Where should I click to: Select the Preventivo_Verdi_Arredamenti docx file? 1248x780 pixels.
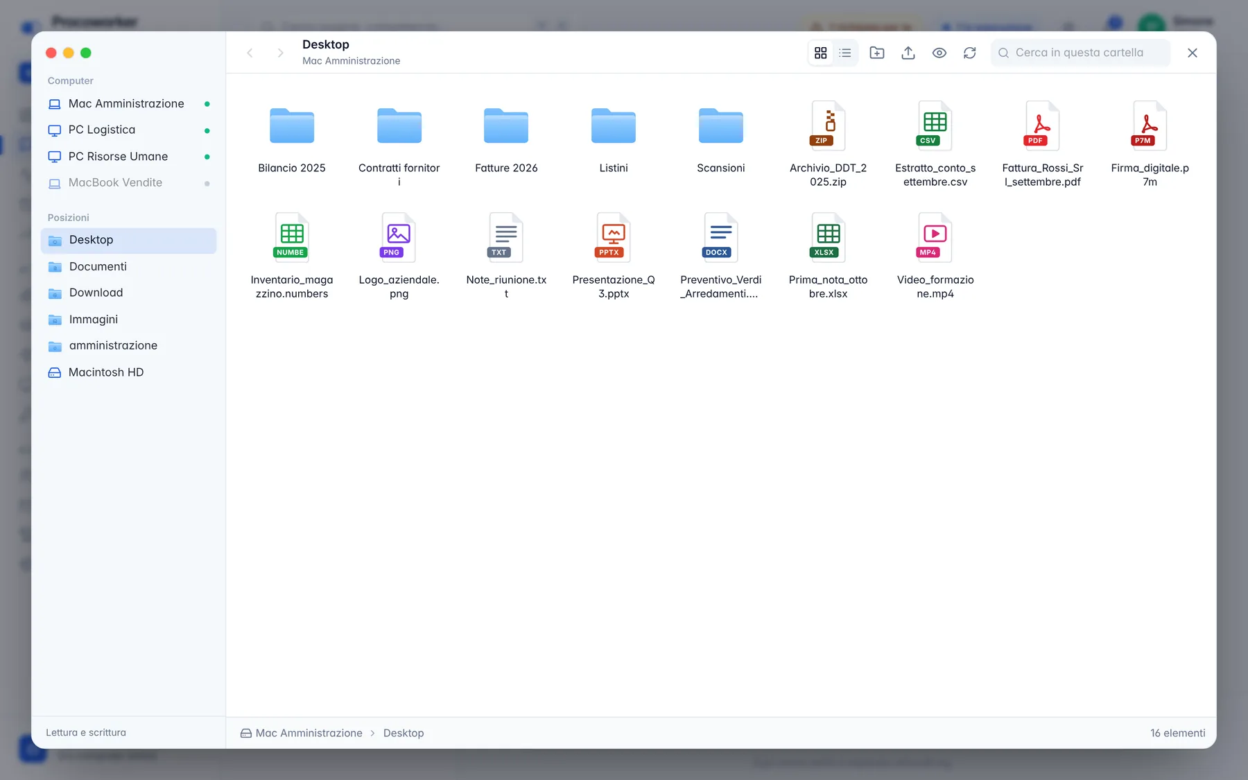pyautogui.click(x=721, y=256)
